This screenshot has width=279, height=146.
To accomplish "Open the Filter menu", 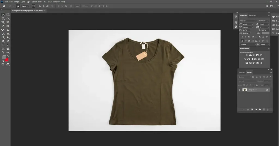I will pos(40,2).
